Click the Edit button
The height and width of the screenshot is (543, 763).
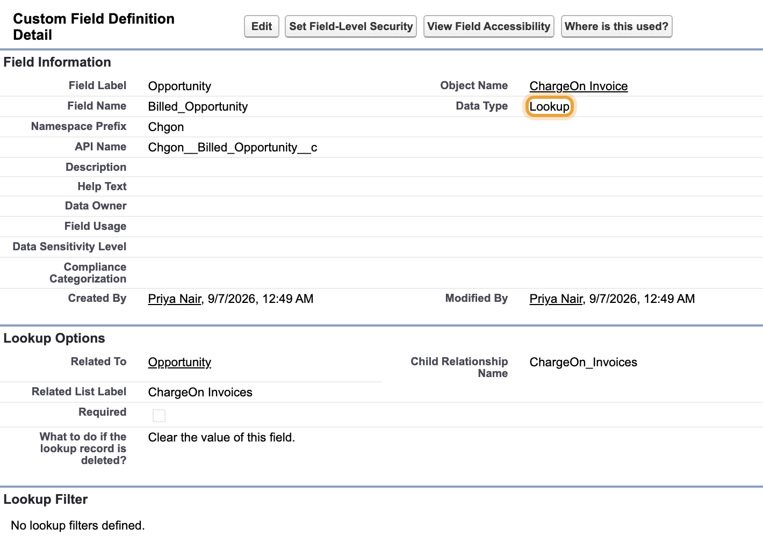point(262,26)
